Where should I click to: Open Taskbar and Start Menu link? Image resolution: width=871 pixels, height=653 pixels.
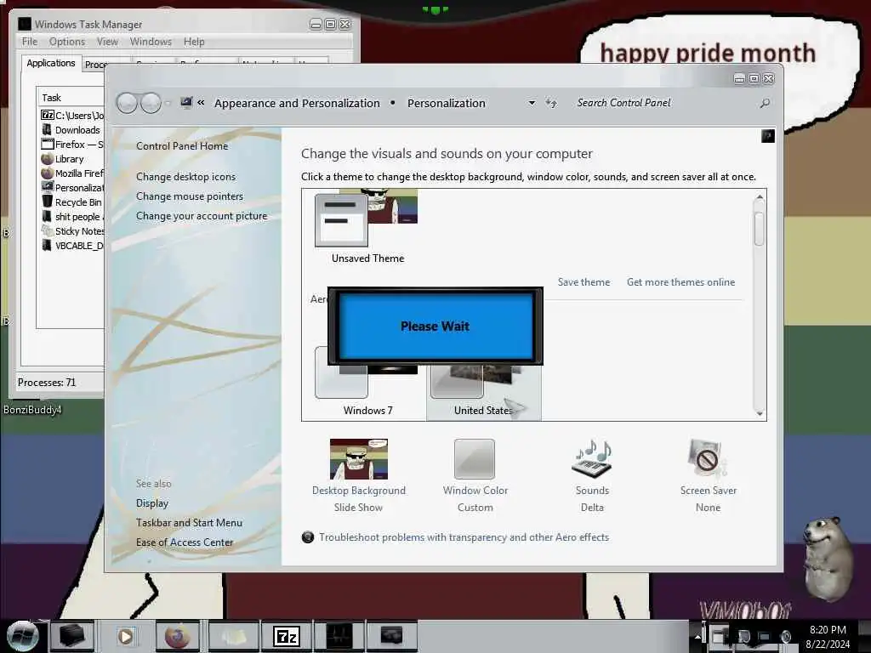pyautogui.click(x=189, y=523)
